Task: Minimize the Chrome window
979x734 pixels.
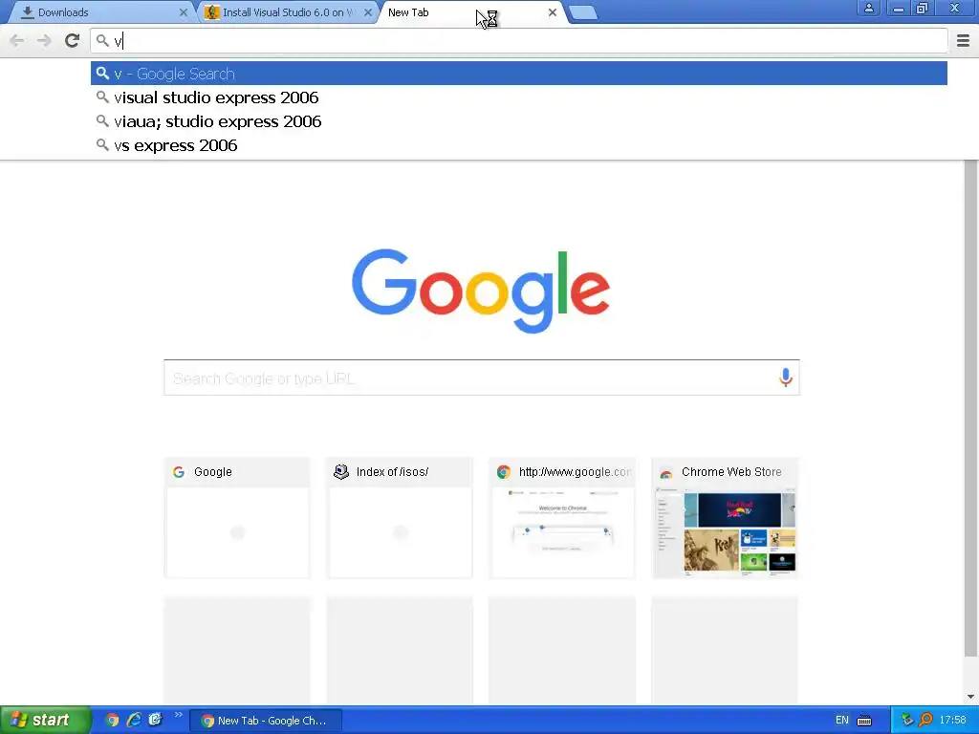Action: coord(898,8)
